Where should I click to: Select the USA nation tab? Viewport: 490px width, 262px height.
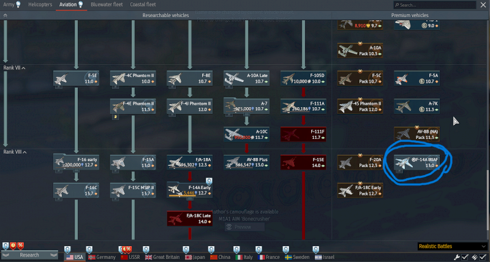[75, 257]
